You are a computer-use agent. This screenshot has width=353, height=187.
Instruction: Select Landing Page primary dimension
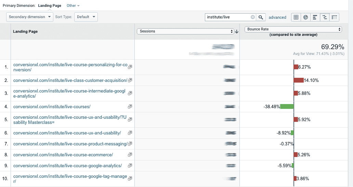click(x=50, y=6)
